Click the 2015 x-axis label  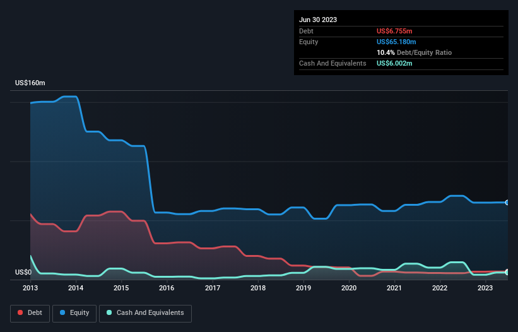(x=121, y=288)
